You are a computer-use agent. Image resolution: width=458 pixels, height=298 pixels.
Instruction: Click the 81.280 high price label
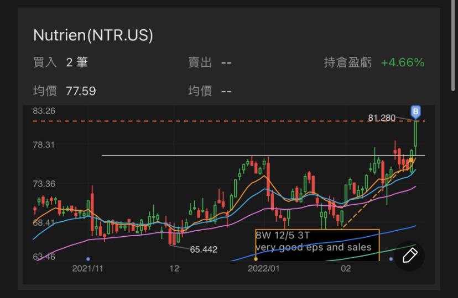[382, 118]
